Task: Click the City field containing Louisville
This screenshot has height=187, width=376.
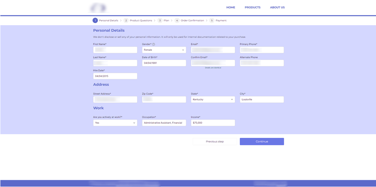Action: click(261, 100)
